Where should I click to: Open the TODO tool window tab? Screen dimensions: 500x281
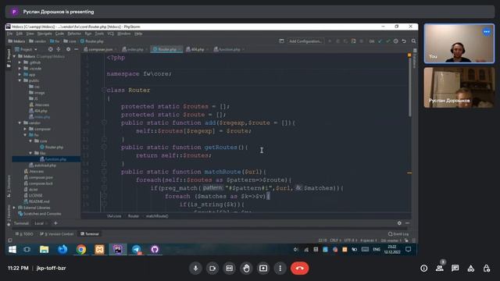(24, 234)
